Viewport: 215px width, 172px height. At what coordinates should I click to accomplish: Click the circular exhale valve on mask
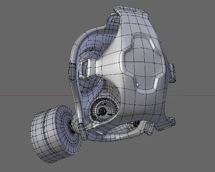pyautogui.click(x=104, y=110)
